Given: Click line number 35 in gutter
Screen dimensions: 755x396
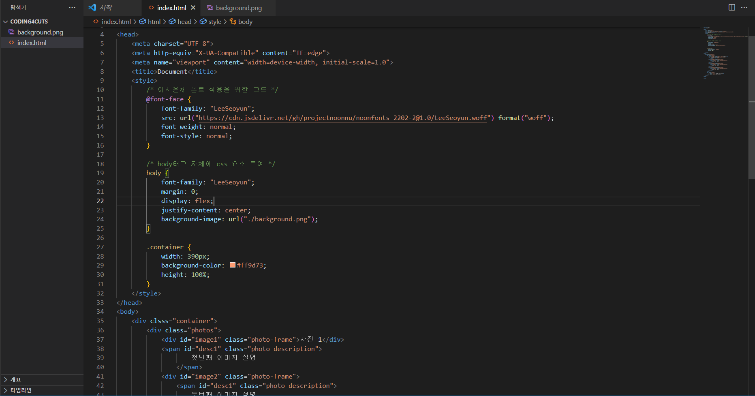Looking at the screenshot, I should pos(100,321).
